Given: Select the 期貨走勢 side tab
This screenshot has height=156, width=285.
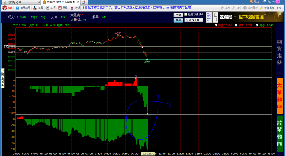Looking at the screenshot, I should pos(279,53).
